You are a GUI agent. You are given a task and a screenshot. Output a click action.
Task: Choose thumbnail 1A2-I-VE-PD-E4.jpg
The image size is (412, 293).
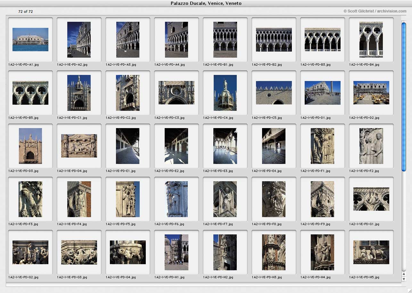coord(274,146)
